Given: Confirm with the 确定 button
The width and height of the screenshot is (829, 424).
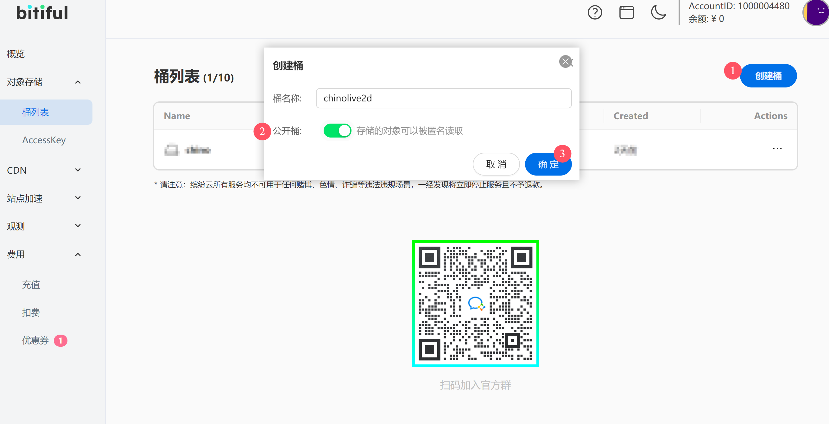Looking at the screenshot, I should coord(548,164).
